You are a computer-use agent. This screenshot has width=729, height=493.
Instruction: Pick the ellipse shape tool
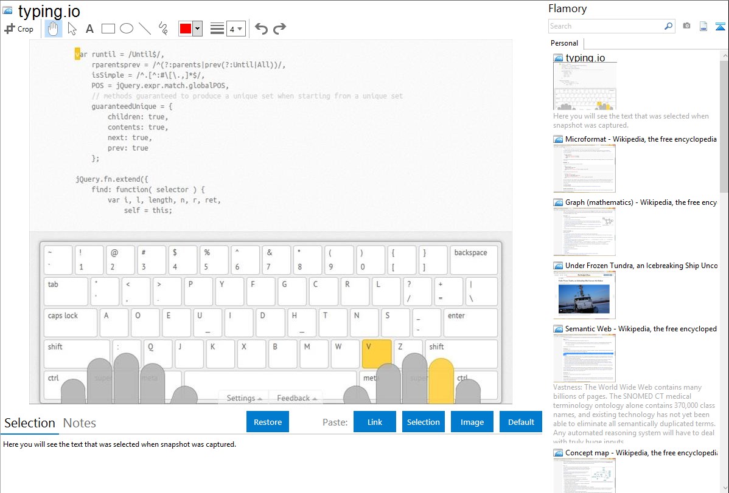click(127, 29)
